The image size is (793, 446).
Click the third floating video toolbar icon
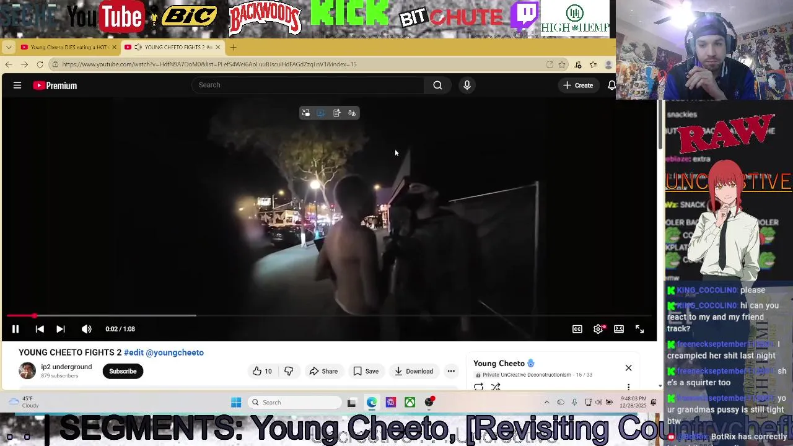pos(336,113)
